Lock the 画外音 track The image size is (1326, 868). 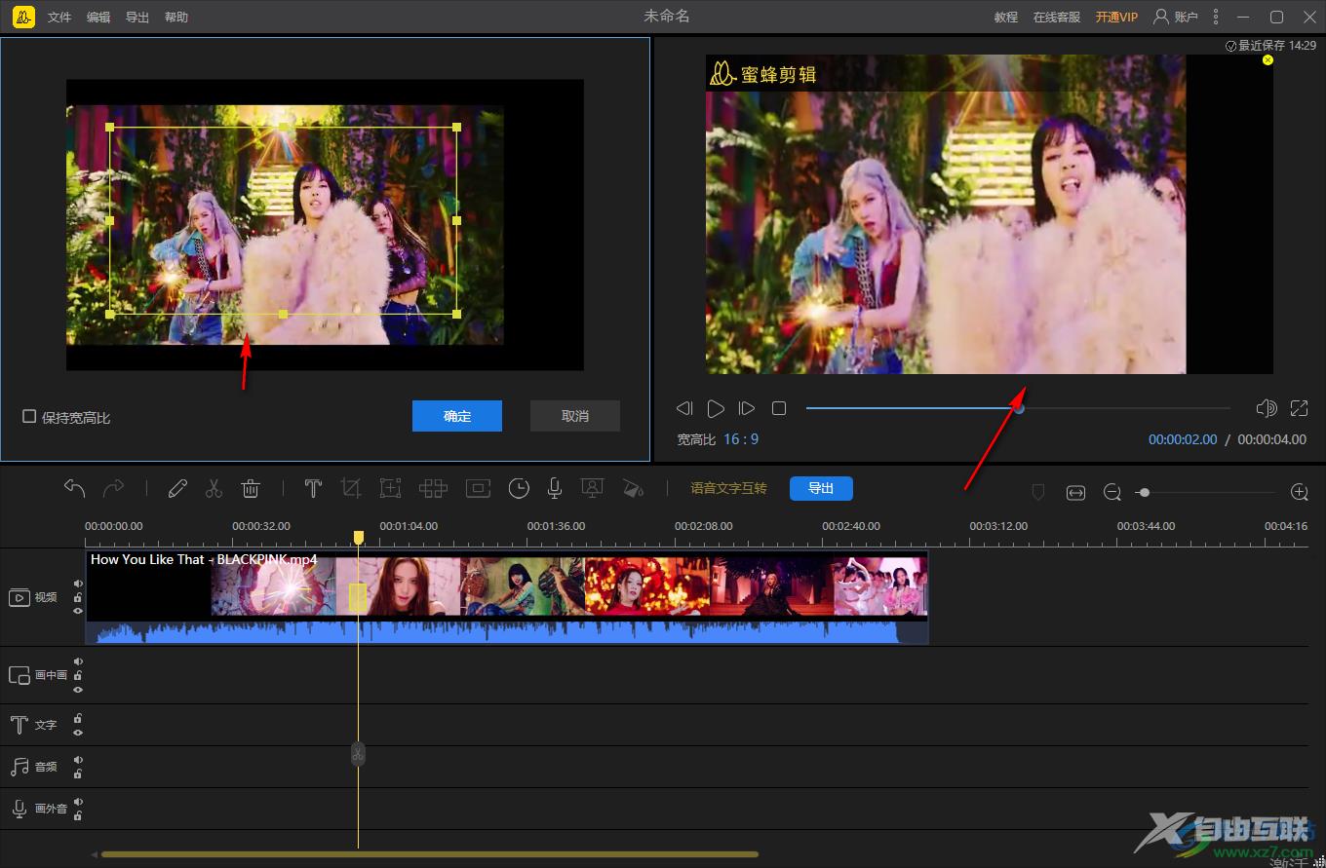pyautogui.click(x=78, y=815)
